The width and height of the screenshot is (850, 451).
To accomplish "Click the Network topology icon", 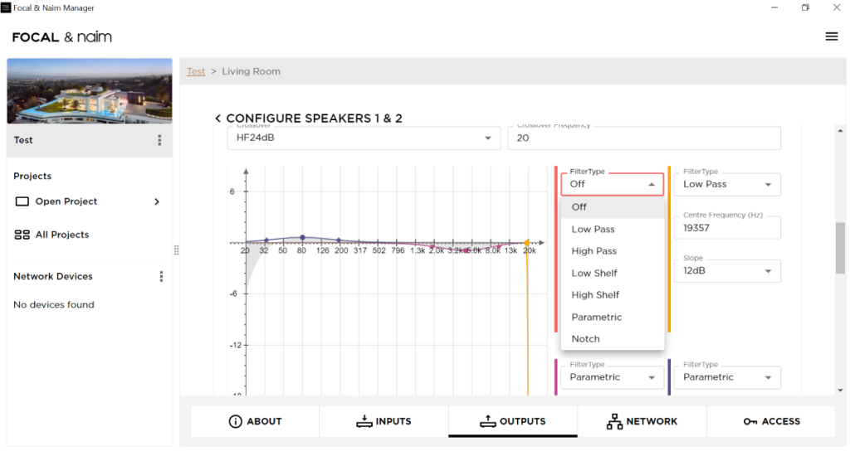I will click(614, 421).
